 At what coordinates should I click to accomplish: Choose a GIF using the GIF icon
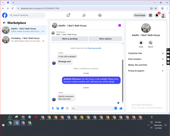point(67,108)
